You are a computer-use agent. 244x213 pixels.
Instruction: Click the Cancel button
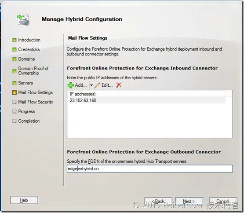223,201
